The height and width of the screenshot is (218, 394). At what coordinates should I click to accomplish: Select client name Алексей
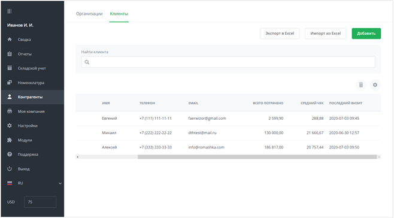click(x=110, y=147)
